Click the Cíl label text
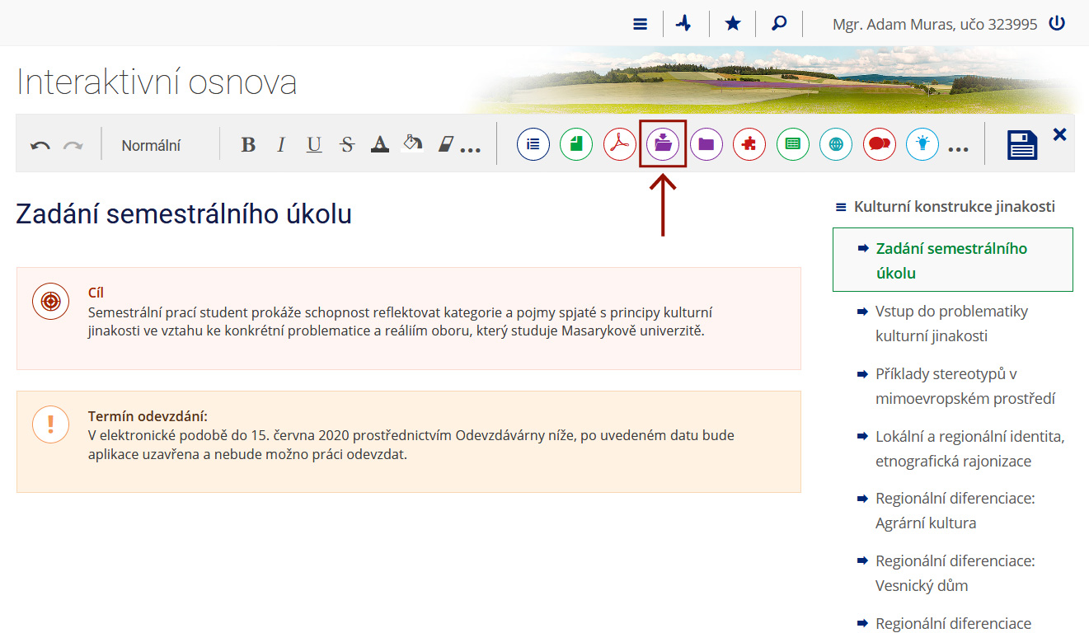The height and width of the screenshot is (633, 1089). tap(96, 293)
